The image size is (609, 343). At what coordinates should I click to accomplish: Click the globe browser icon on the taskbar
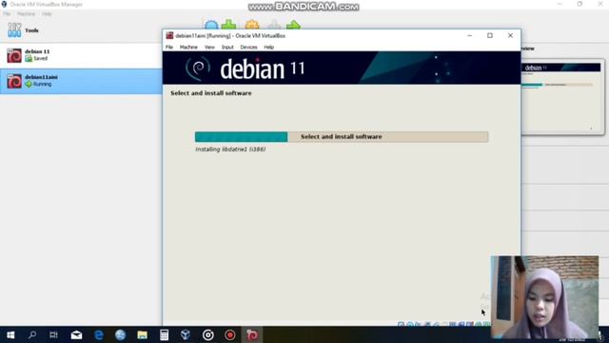click(x=121, y=334)
